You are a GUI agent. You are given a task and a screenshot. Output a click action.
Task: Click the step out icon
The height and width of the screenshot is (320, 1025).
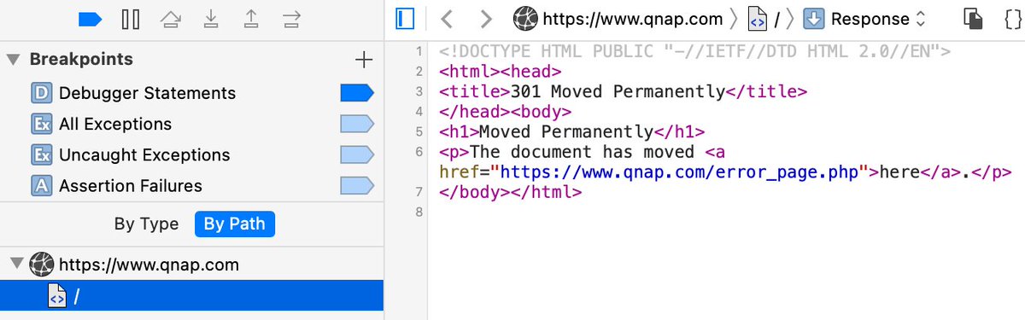[252, 18]
